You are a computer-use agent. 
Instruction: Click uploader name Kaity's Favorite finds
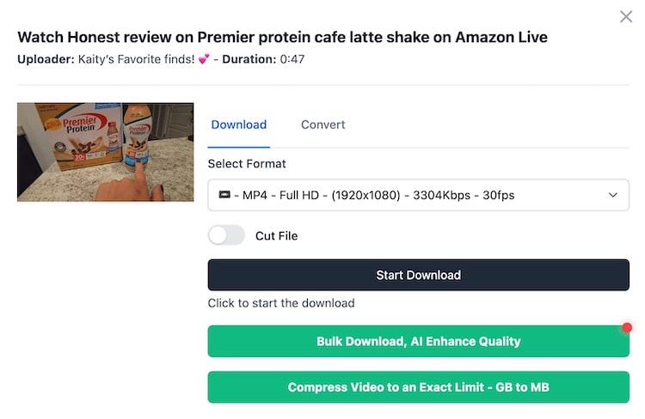point(136,59)
